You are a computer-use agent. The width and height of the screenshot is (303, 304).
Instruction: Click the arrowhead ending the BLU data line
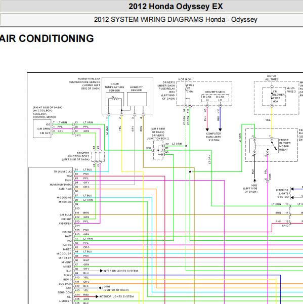pyautogui.click(x=220, y=129)
